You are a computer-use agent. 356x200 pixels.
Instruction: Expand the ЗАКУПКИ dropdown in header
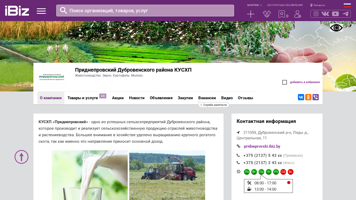click(x=254, y=5)
